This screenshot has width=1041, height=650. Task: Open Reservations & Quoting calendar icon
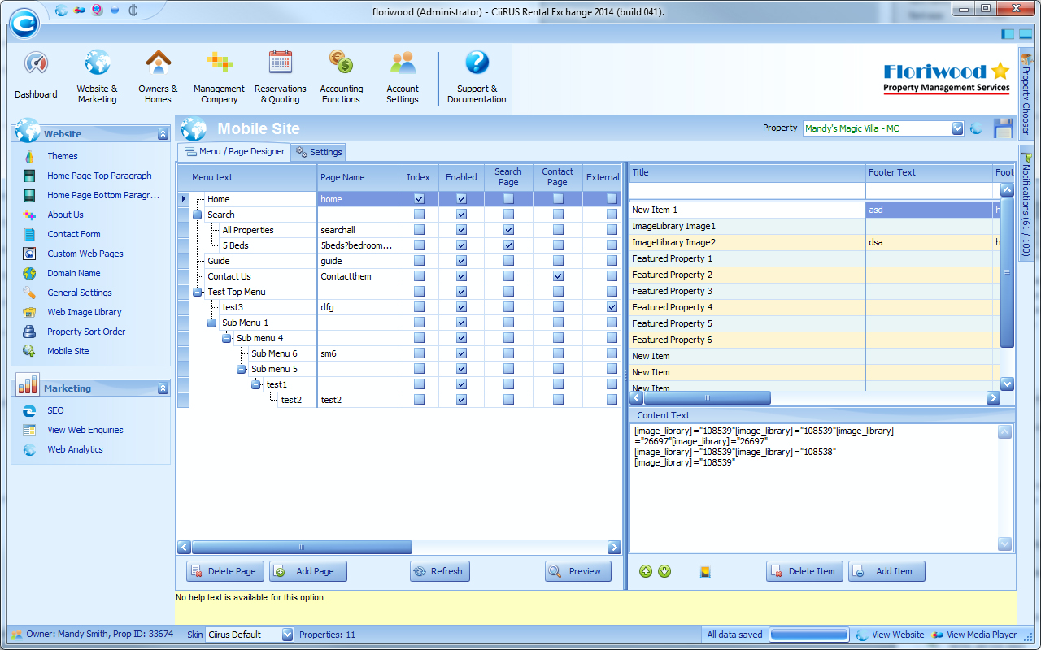point(281,63)
